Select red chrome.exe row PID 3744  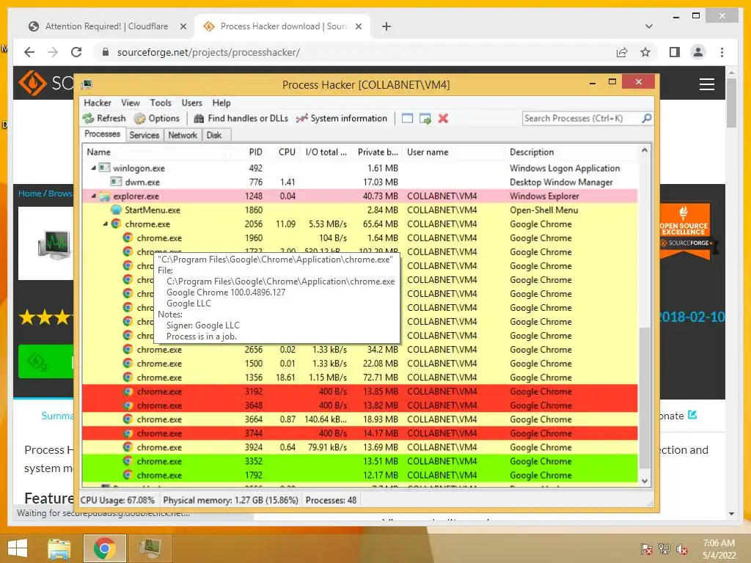tap(359, 433)
